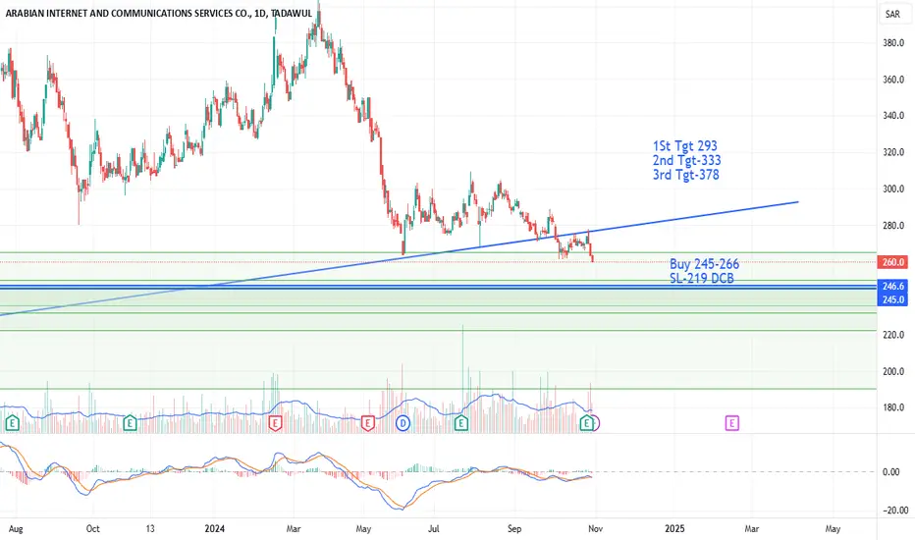Click the SAR currency label

(892, 14)
